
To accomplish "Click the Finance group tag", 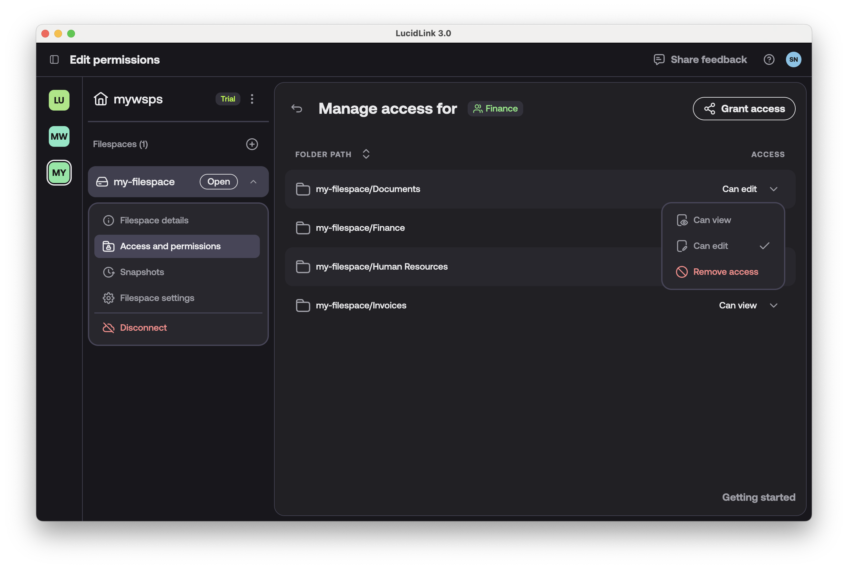I will point(495,109).
